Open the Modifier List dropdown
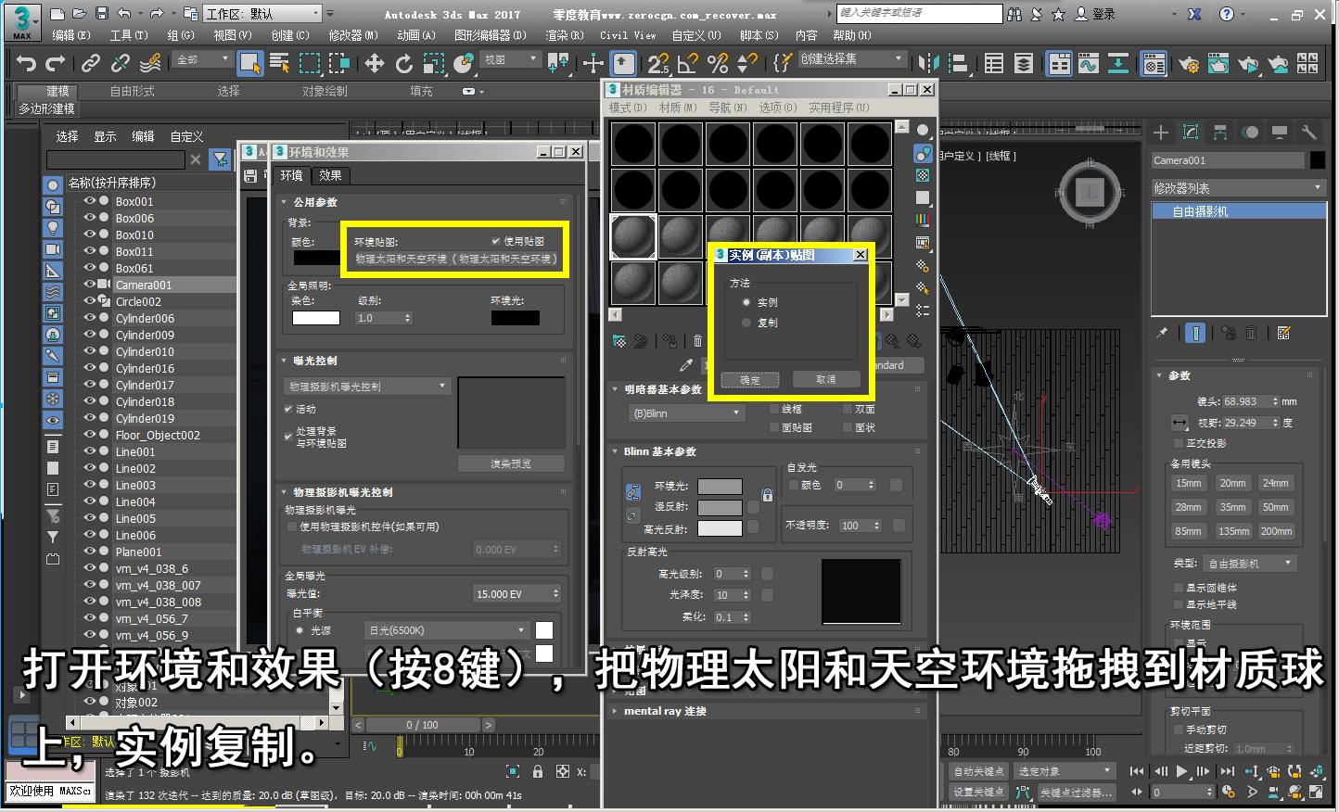Screen dimensions: 1339x812 coord(1238,187)
